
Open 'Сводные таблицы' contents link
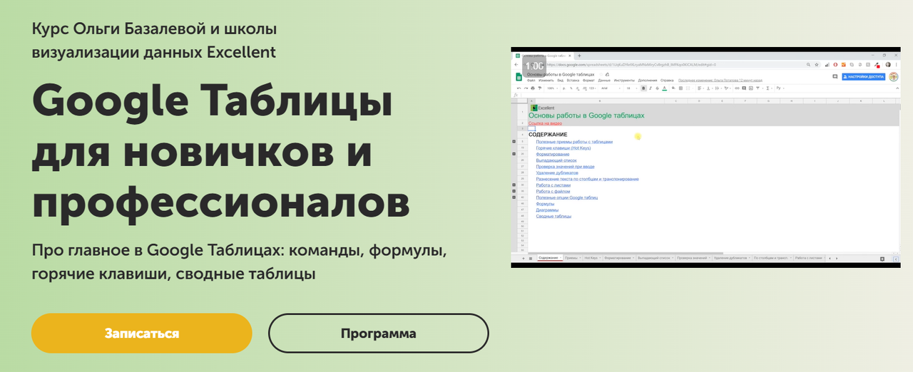pos(554,216)
